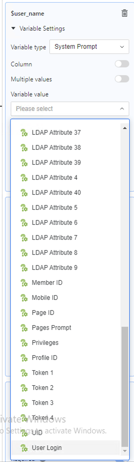Pick LDAP Attribute 40 entry

(x=66, y=192)
